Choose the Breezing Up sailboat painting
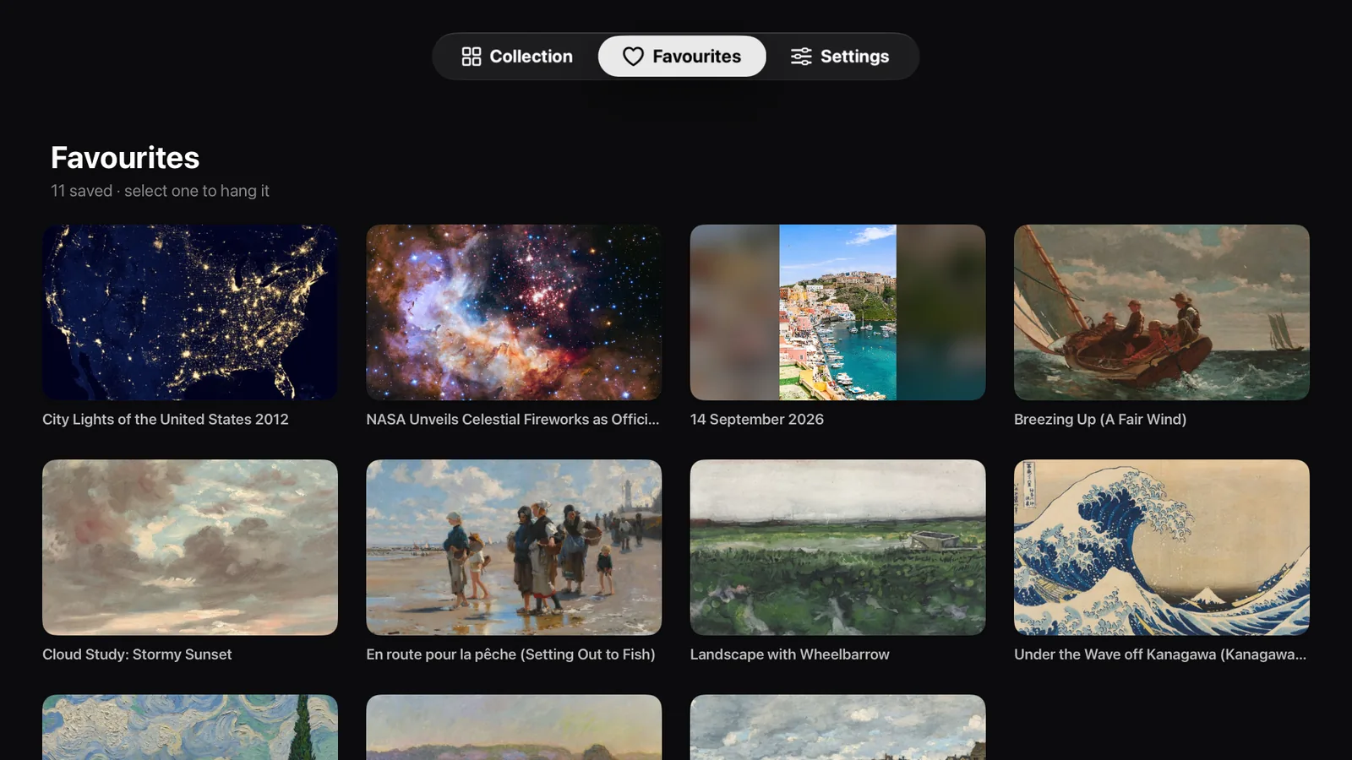The width and height of the screenshot is (1352, 760). coord(1162,312)
